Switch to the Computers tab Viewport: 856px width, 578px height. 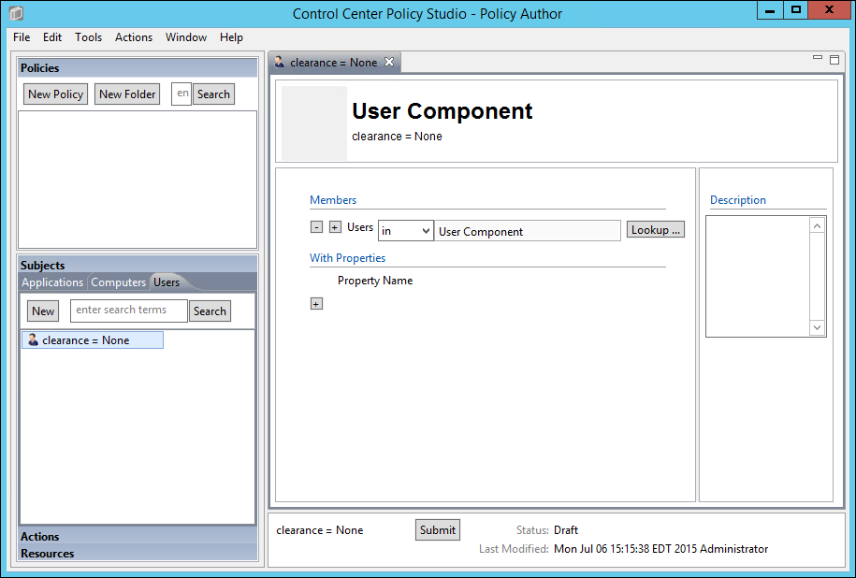pos(119,282)
